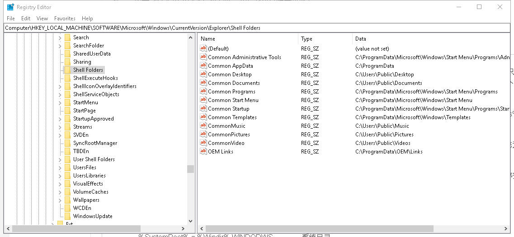
Task: Select the SVDEn folder icon
Action: click(x=67, y=135)
